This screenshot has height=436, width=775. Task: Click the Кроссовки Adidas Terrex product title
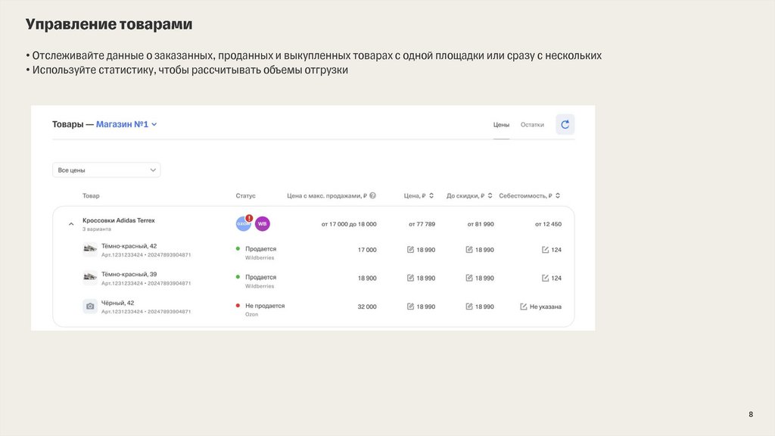point(119,220)
